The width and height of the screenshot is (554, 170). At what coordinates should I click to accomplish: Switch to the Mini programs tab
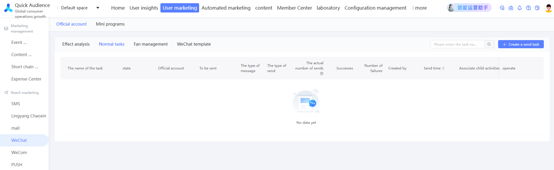tap(110, 24)
